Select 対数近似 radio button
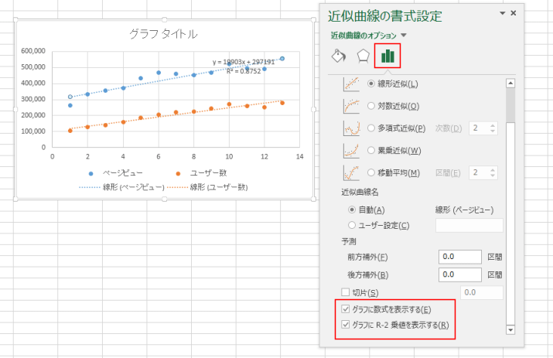The width and height of the screenshot is (553, 358). coord(370,106)
